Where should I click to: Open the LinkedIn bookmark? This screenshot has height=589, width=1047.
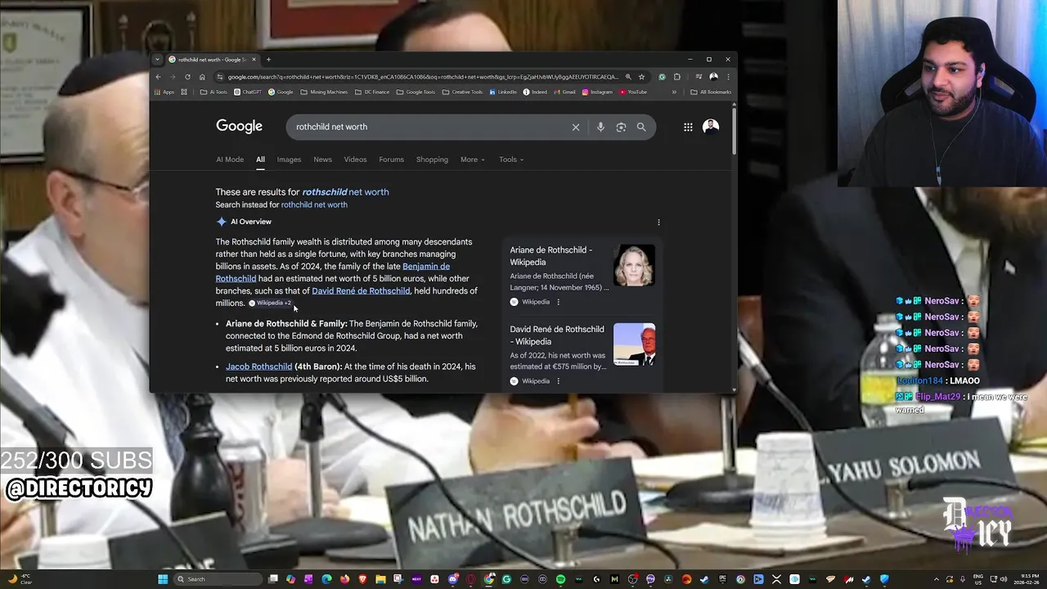click(x=503, y=92)
